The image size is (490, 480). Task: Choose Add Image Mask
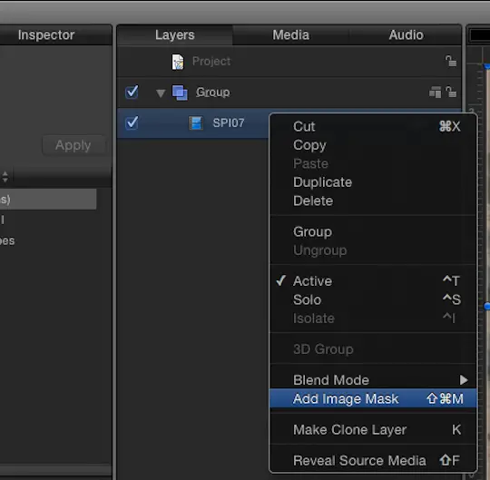pyautogui.click(x=373, y=398)
